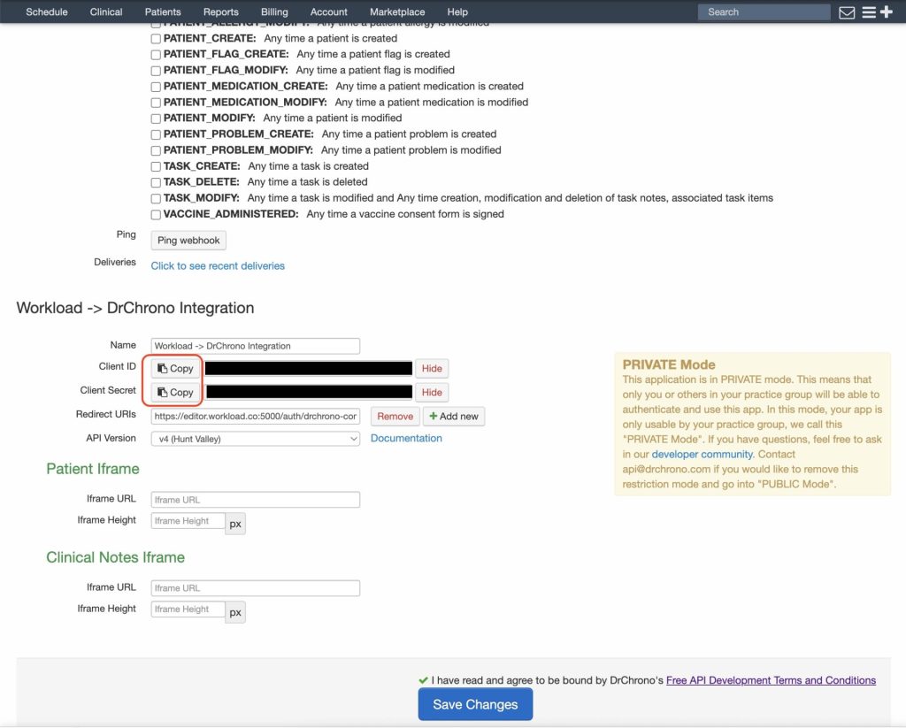
Task: Enable PATIENT_FLAG_MODIFY webhook event
Action: [x=156, y=71]
